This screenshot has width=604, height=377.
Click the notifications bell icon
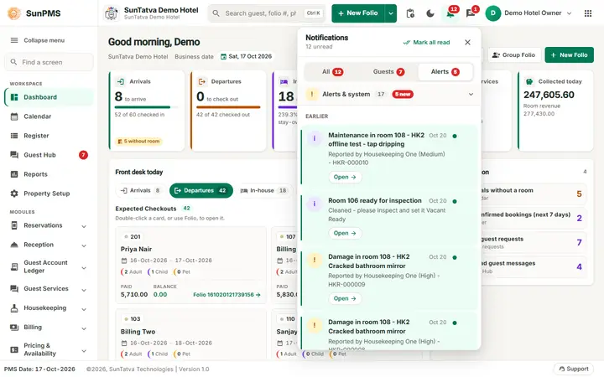tap(450, 14)
